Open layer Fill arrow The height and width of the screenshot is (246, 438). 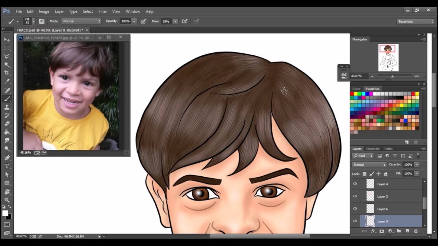point(417,174)
